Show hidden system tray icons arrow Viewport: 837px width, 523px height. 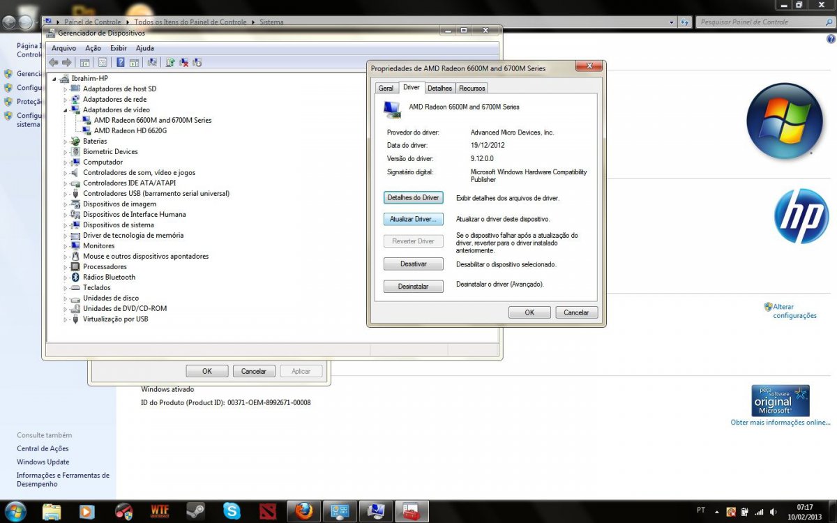tap(716, 511)
